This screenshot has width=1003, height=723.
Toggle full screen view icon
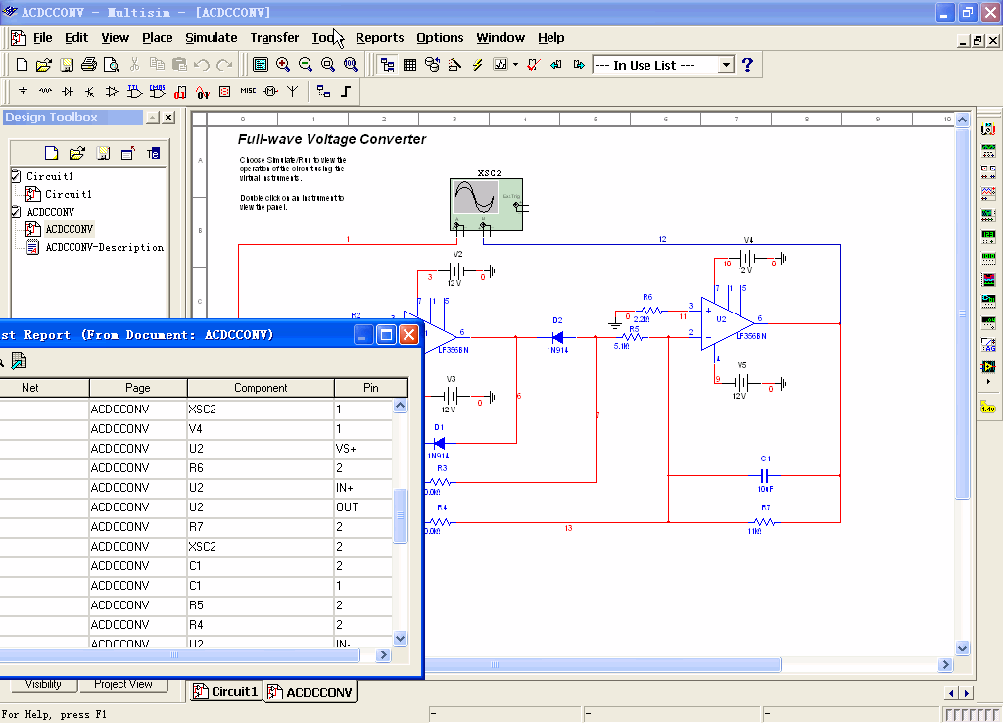(x=261, y=64)
